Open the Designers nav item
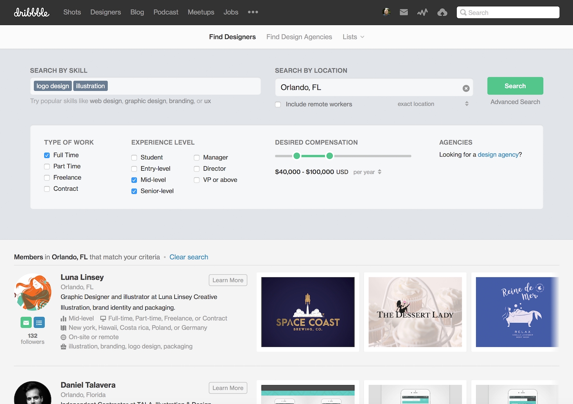573x404 pixels. tap(106, 12)
